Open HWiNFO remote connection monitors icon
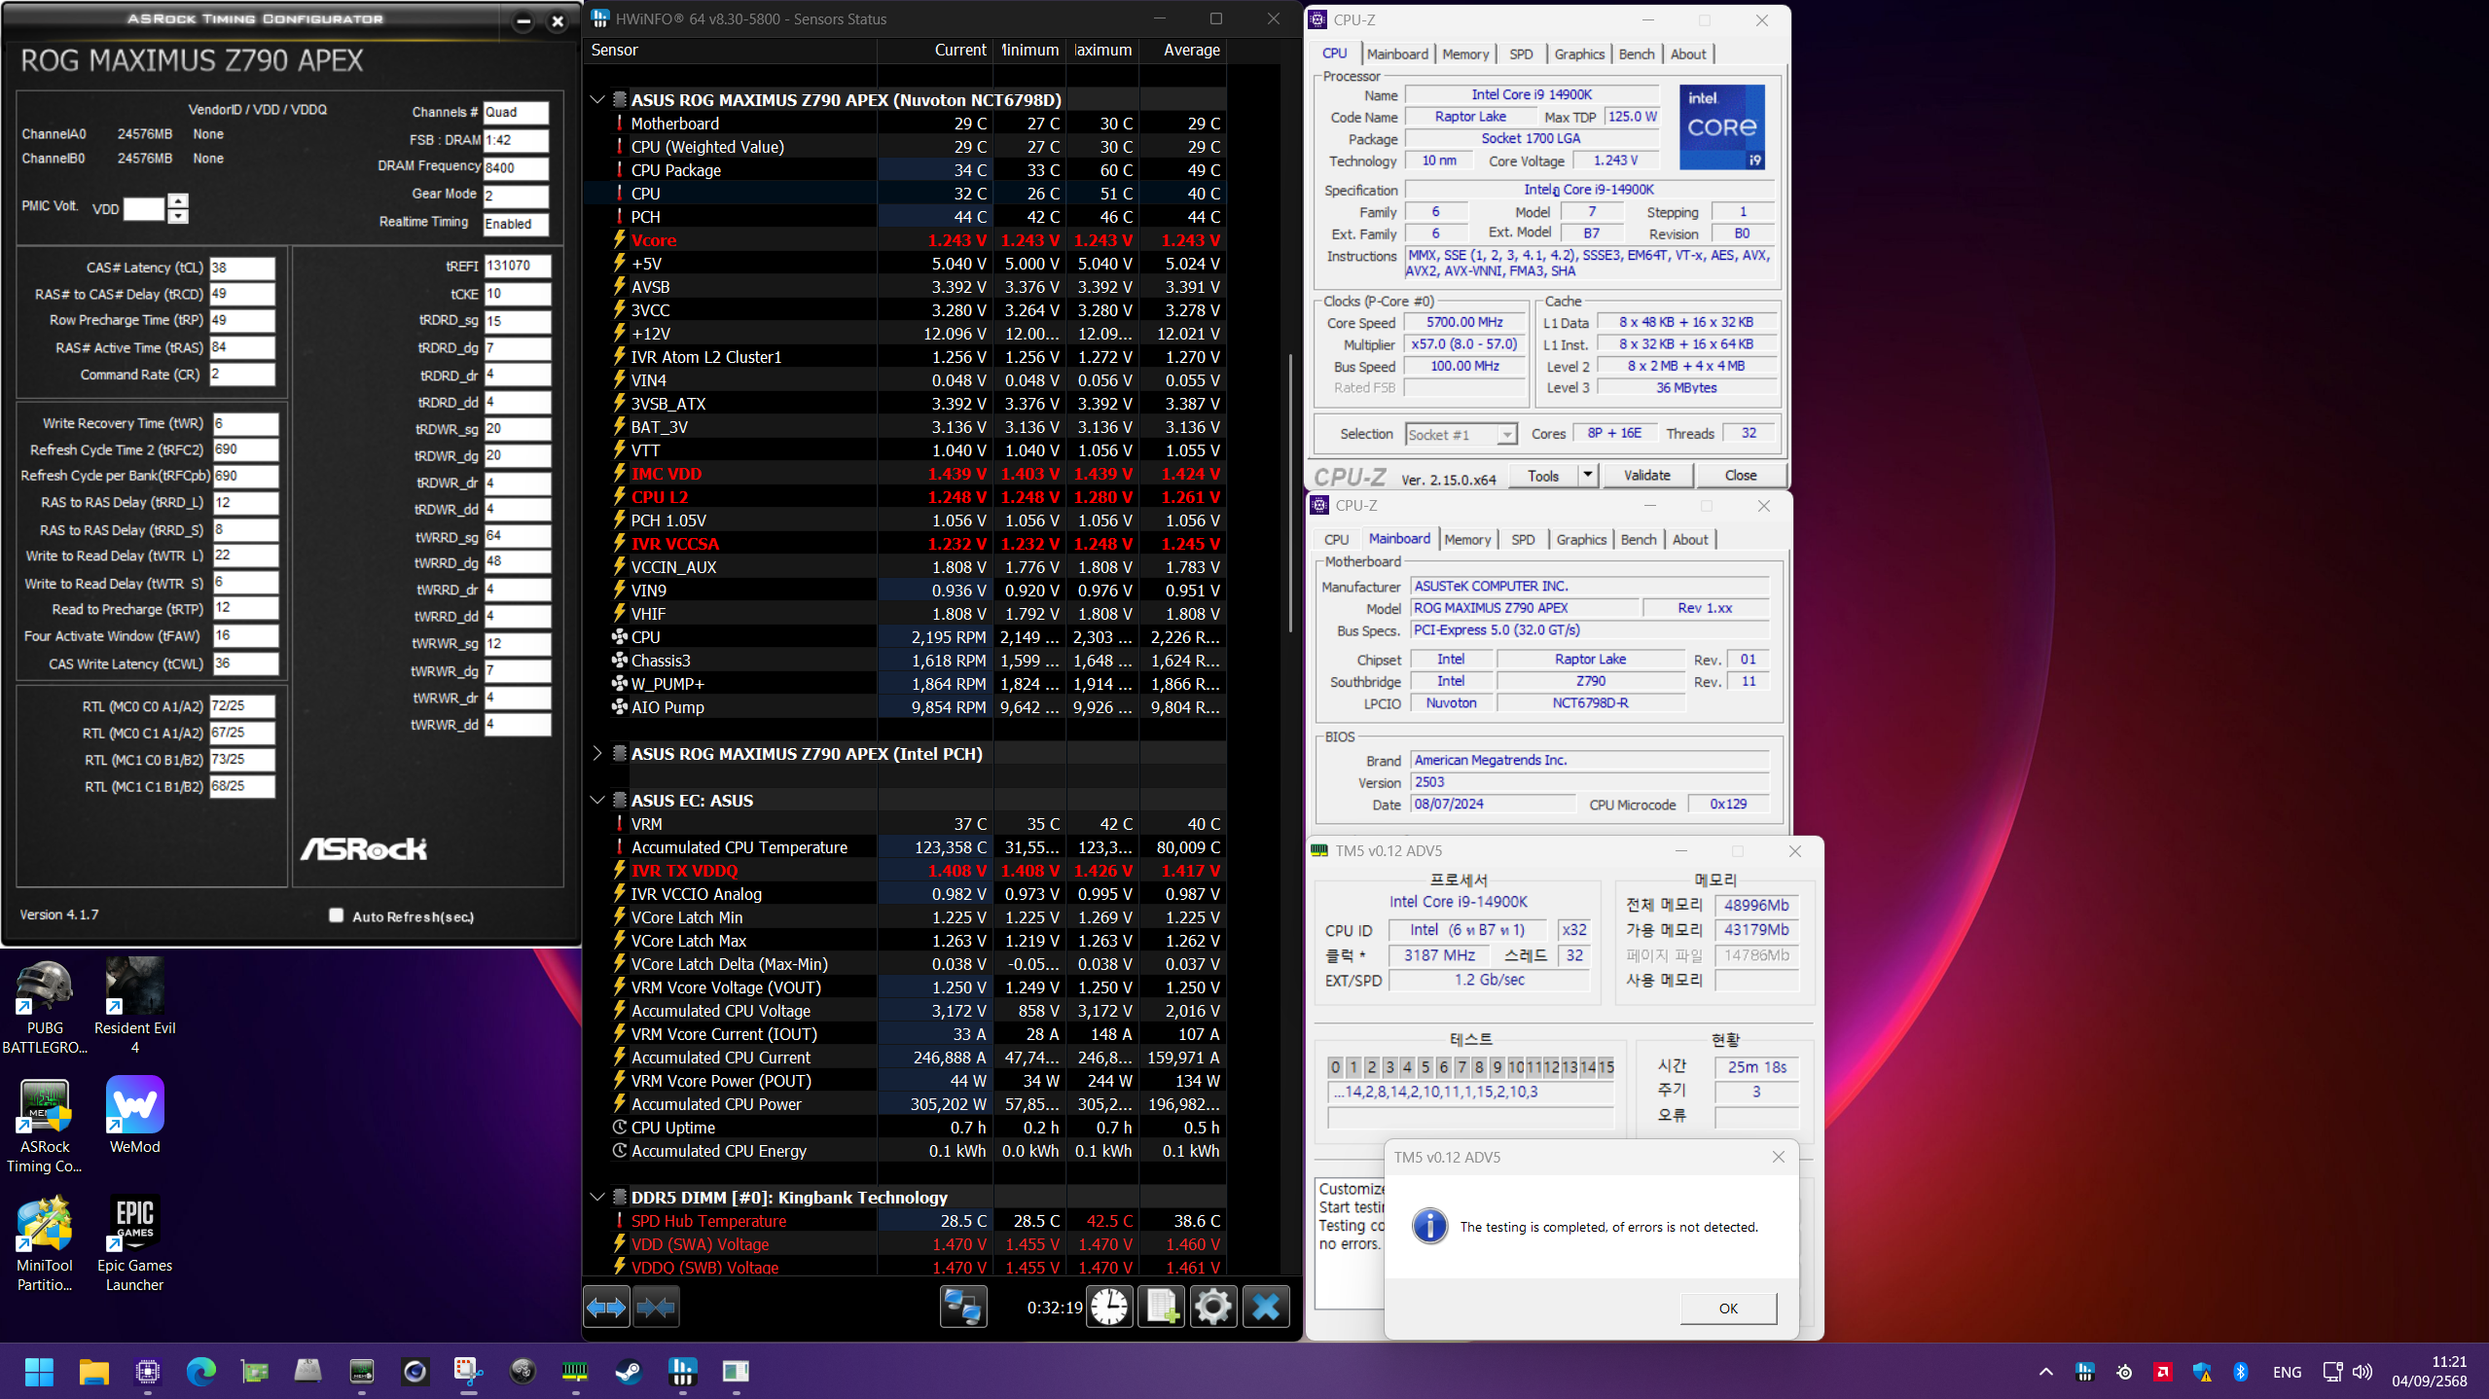Screen dimensions: 2489x1399 (963, 1308)
